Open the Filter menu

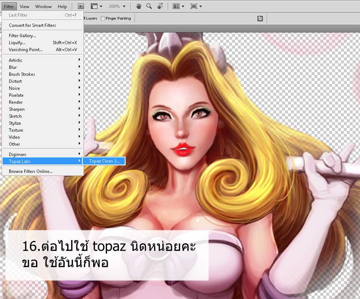pyautogui.click(x=9, y=6)
